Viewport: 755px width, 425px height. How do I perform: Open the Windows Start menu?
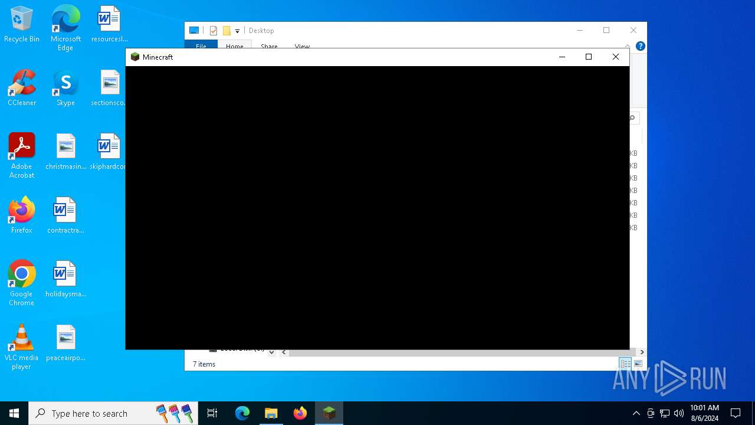pyautogui.click(x=14, y=413)
